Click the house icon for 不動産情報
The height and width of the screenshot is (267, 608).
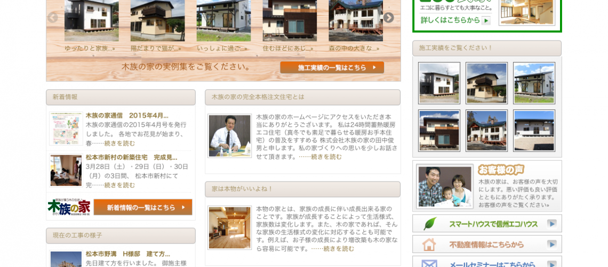[x=429, y=245]
